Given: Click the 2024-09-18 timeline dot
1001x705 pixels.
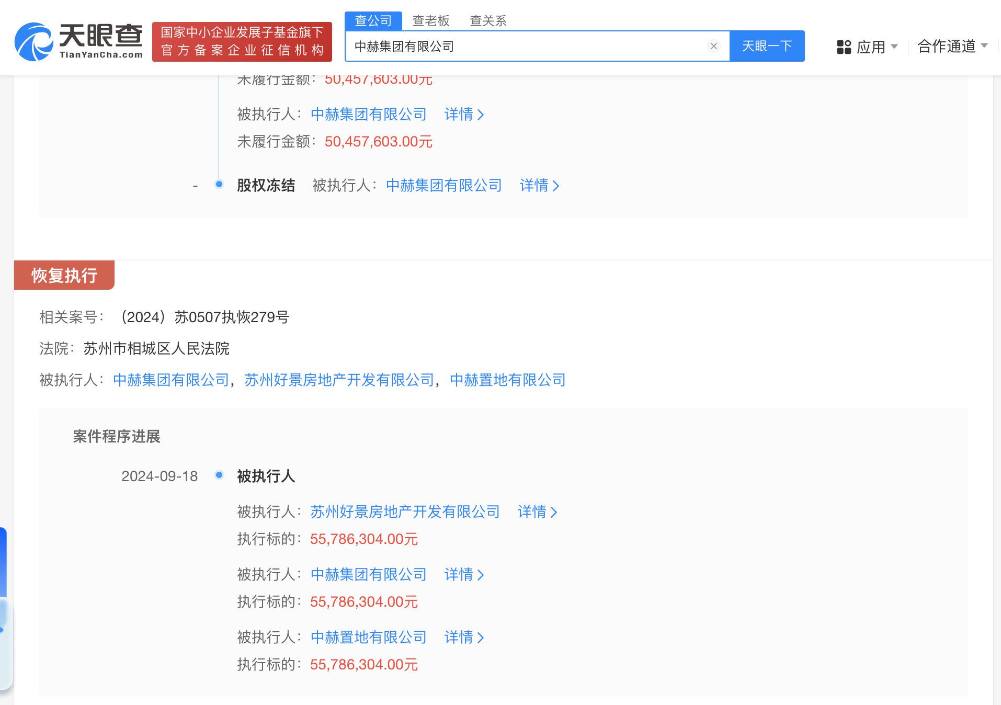Looking at the screenshot, I should (x=219, y=475).
